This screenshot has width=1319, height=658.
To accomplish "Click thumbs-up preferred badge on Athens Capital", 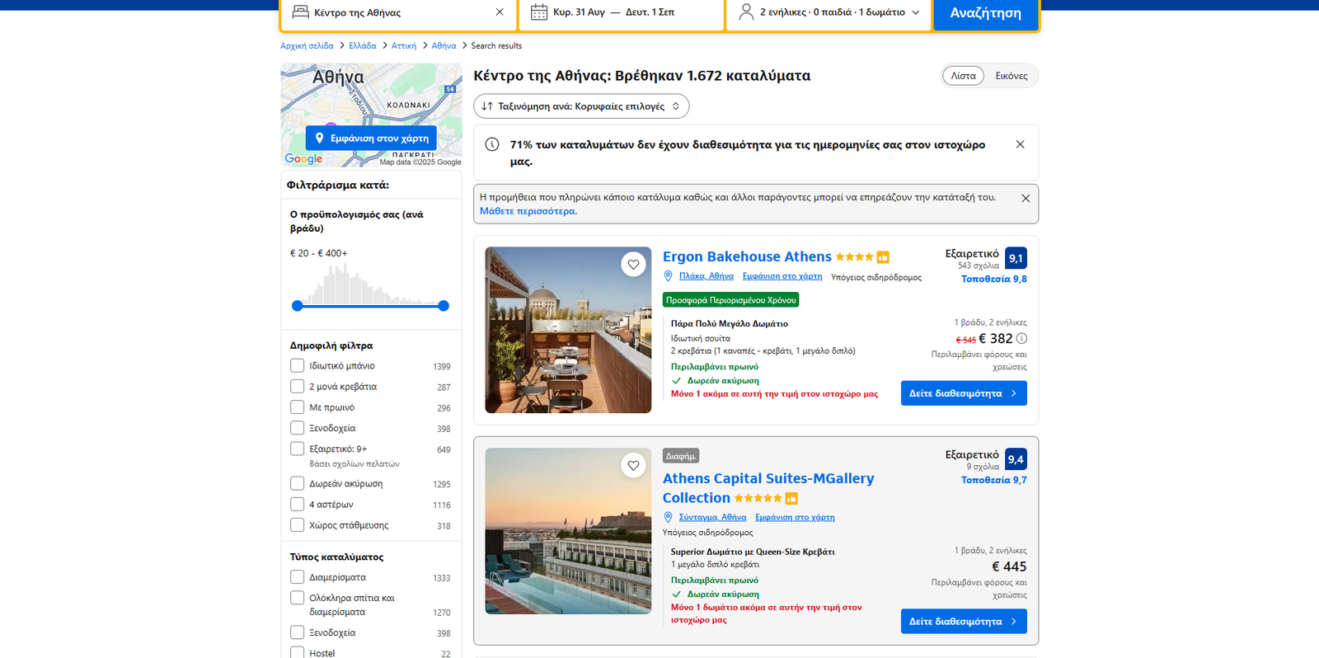I will point(791,498).
